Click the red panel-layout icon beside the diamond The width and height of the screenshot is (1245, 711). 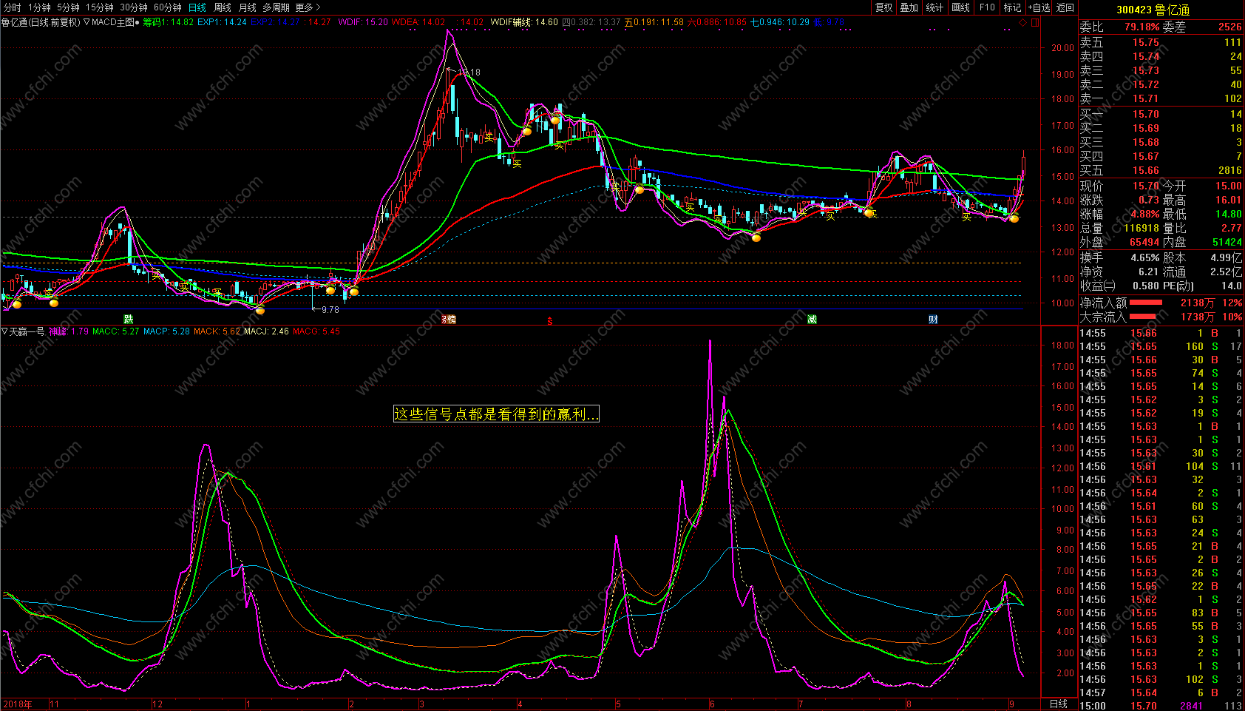point(1035,22)
